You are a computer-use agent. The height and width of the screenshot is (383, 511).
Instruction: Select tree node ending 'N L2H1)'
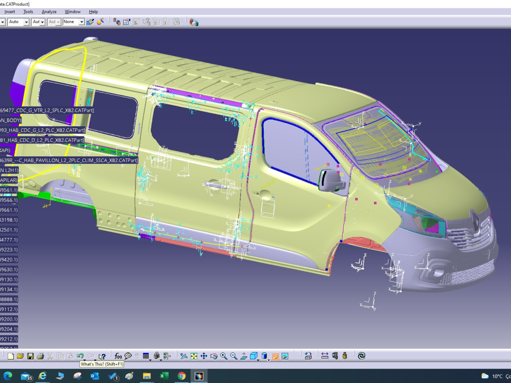tap(9, 171)
